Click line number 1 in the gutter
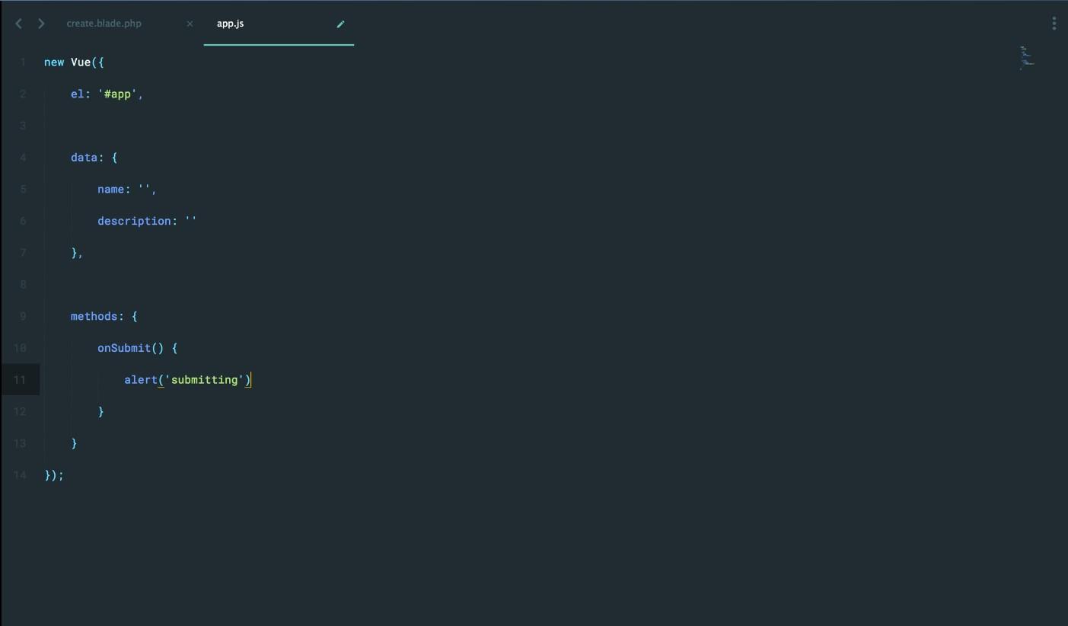Image resolution: width=1068 pixels, height=626 pixels. [x=23, y=62]
